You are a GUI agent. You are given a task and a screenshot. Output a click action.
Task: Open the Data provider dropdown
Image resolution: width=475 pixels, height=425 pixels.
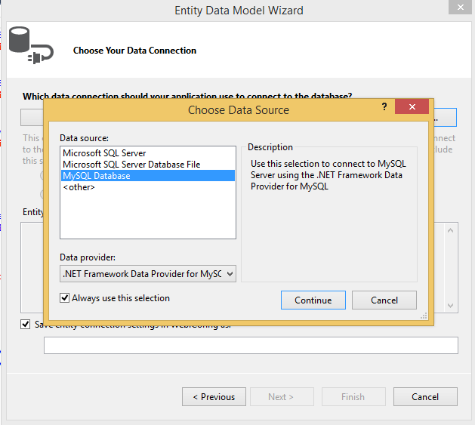148,274
